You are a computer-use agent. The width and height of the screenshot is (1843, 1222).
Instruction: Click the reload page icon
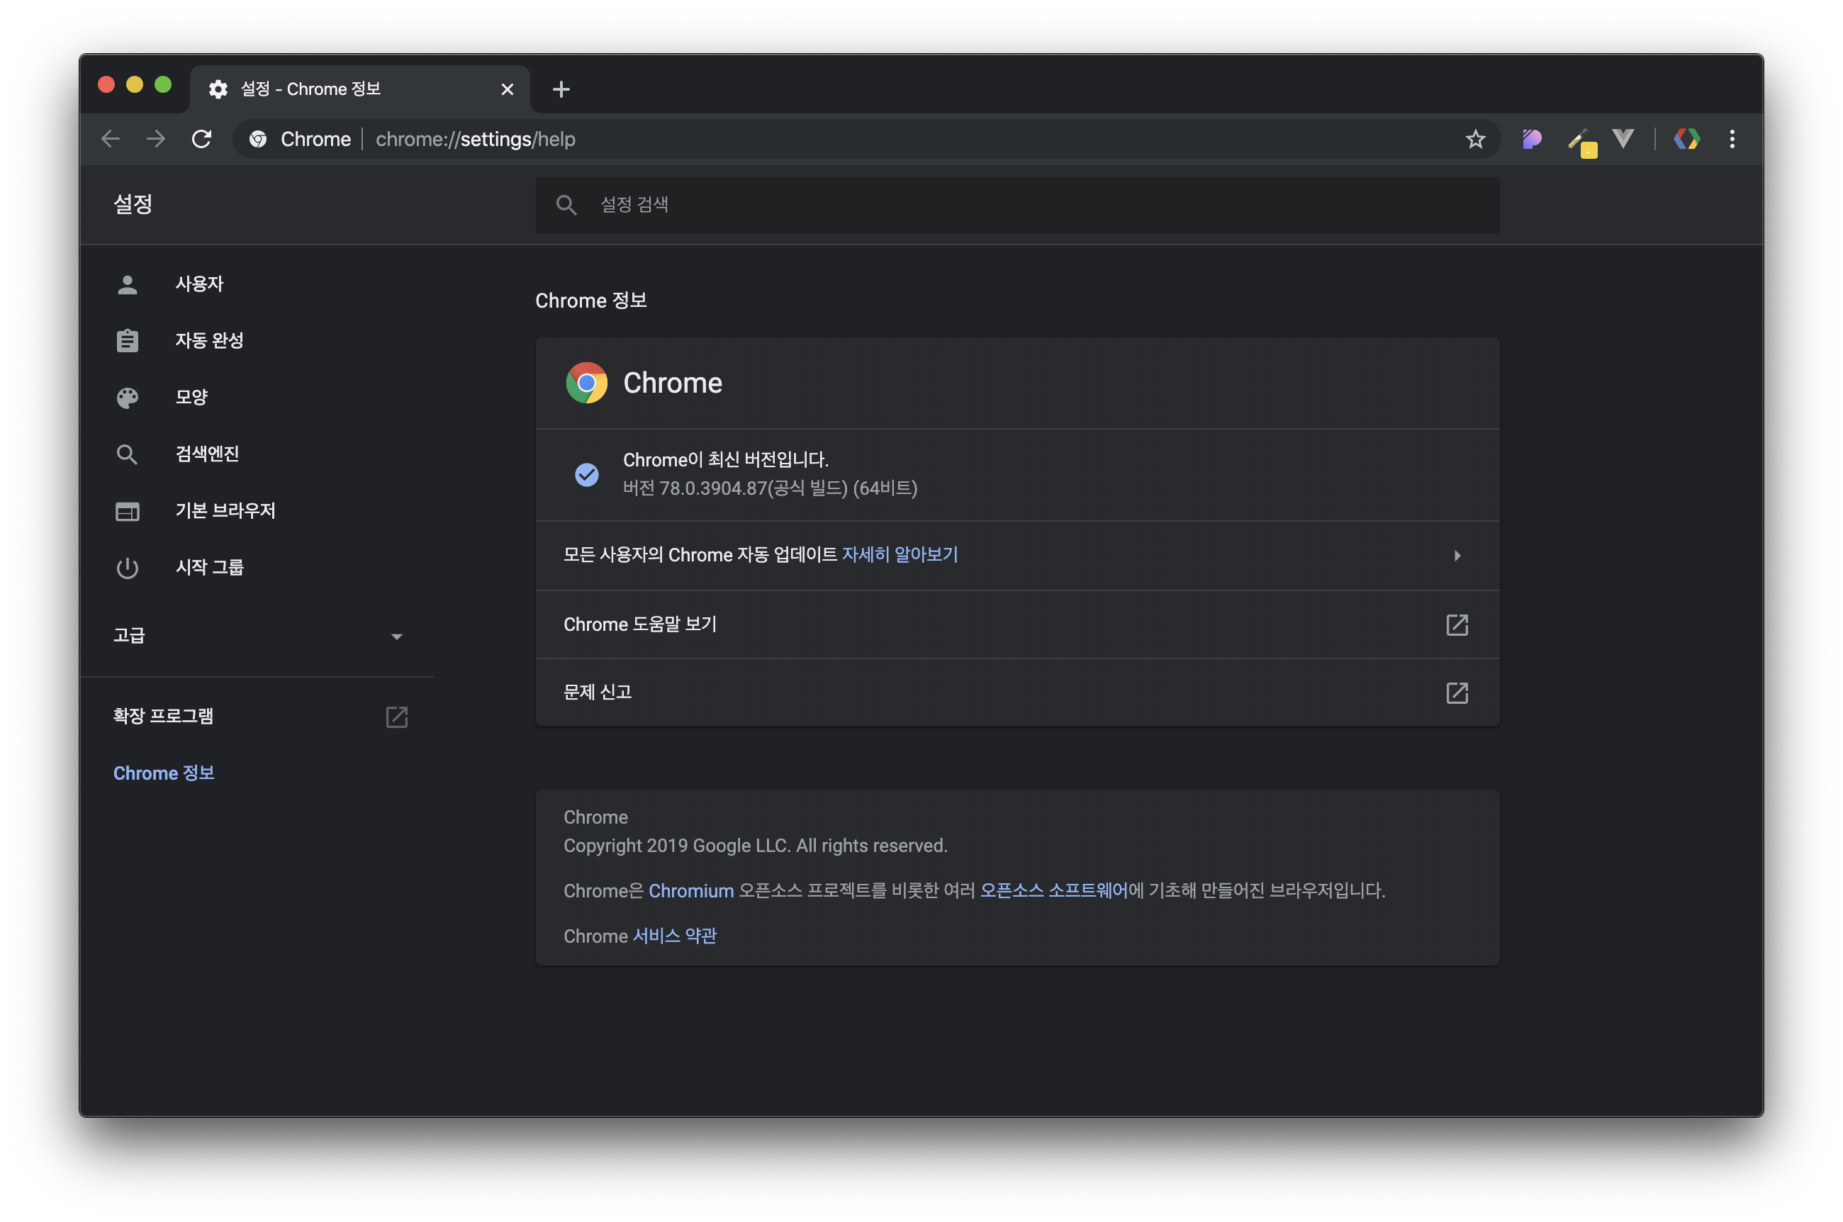(x=202, y=139)
